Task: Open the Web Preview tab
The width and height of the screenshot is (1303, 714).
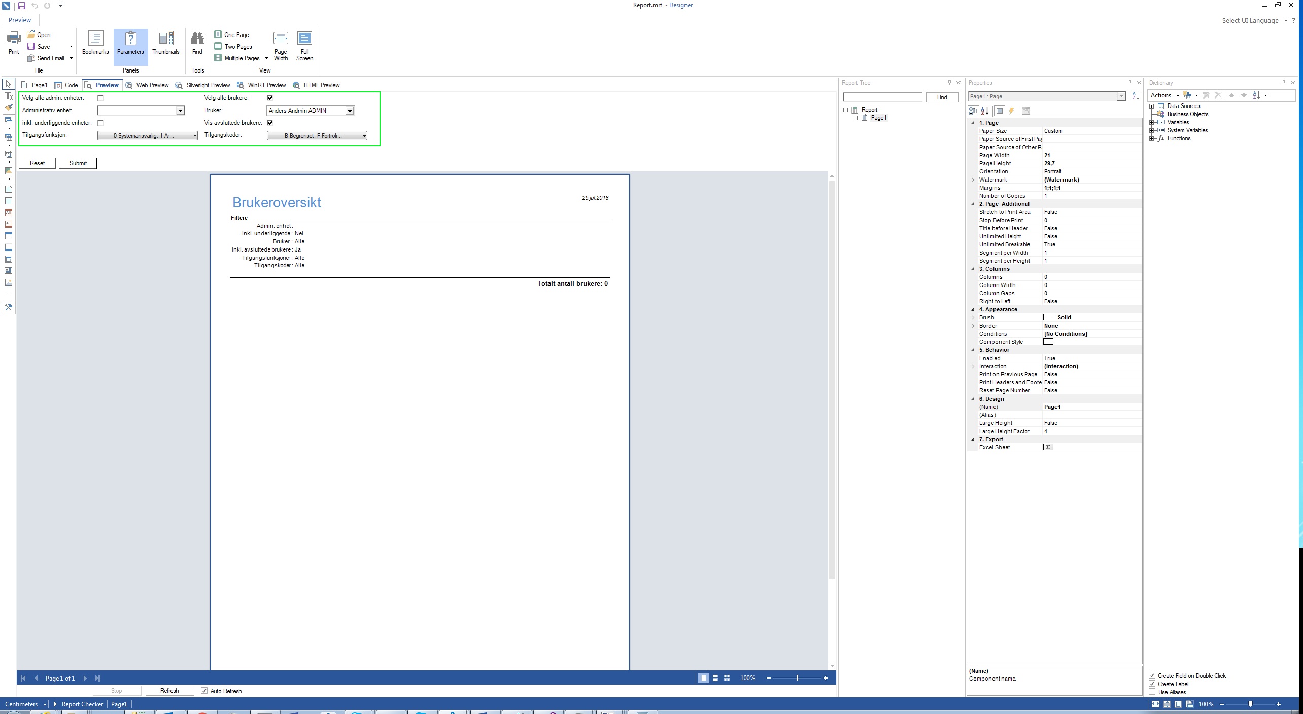Action: coord(147,85)
